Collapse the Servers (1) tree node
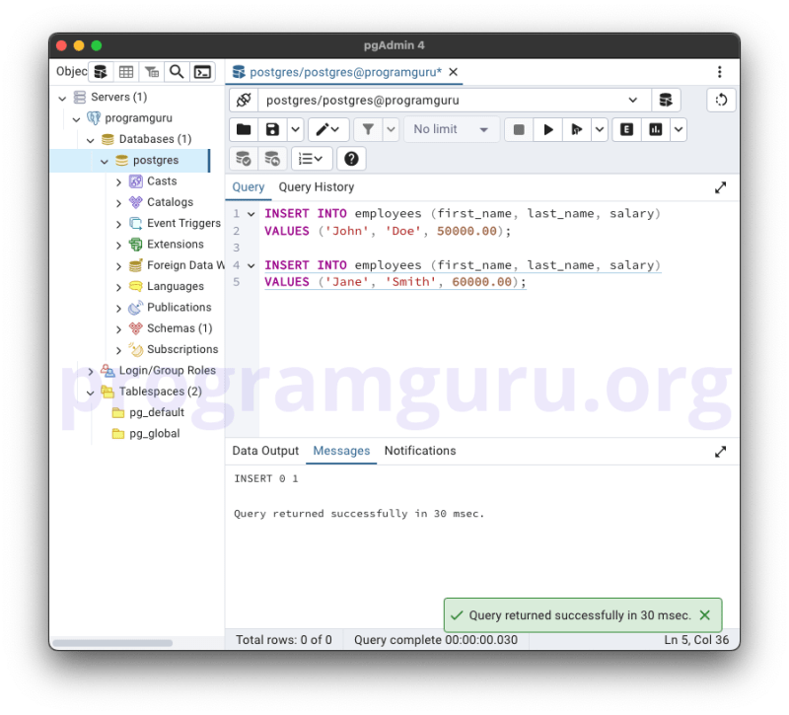The image size is (789, 715). click(62, 98)
